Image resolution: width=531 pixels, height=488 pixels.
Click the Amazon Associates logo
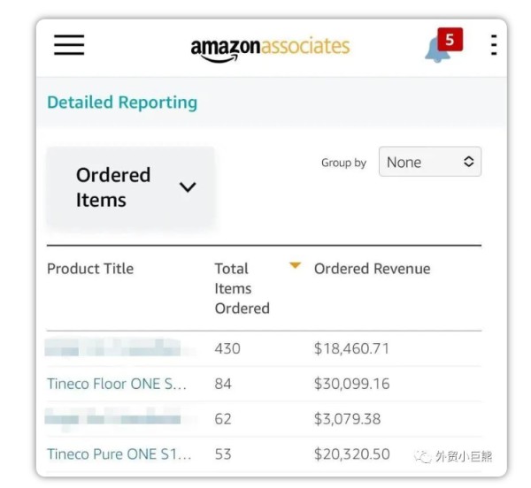270,50
